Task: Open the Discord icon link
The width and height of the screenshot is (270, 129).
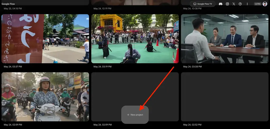Action: click(220, 4)
